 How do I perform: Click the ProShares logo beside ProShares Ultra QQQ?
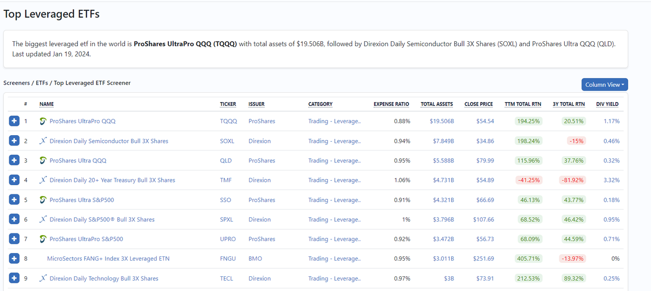pyautogui.click(x=43, y=161)
